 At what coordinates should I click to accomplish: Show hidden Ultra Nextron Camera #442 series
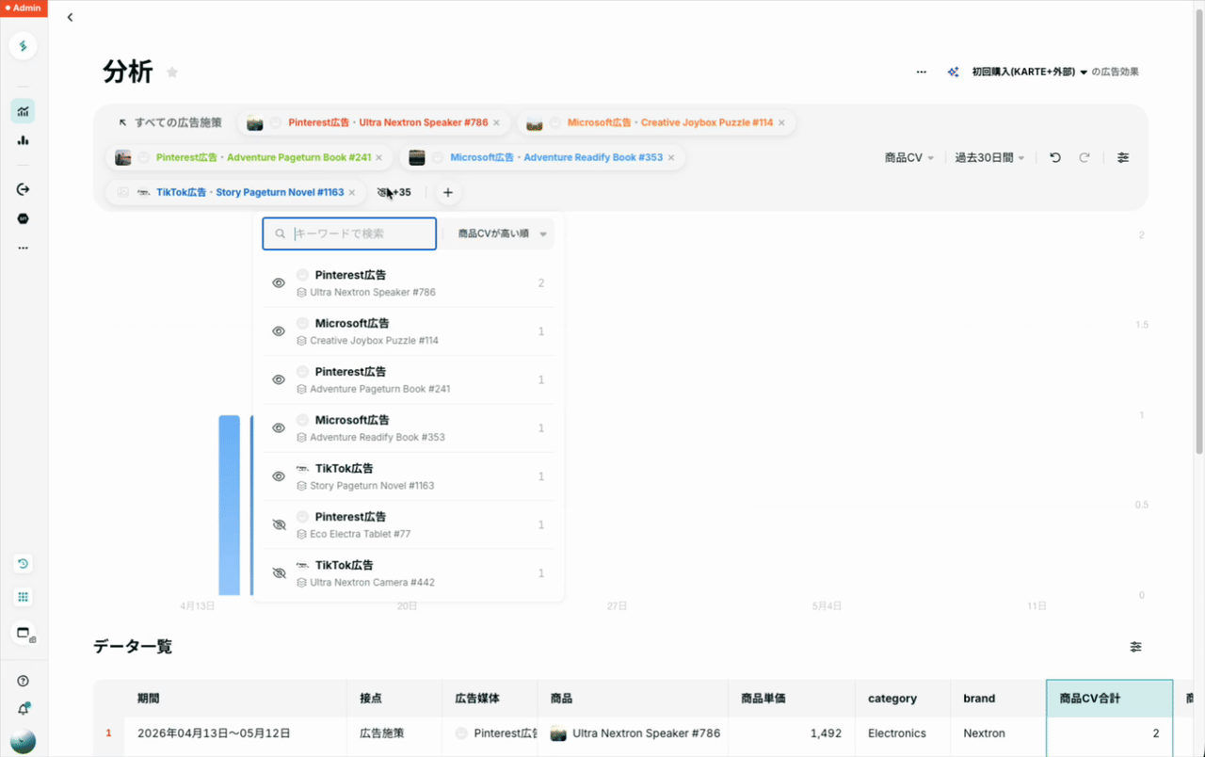point(279,573)
